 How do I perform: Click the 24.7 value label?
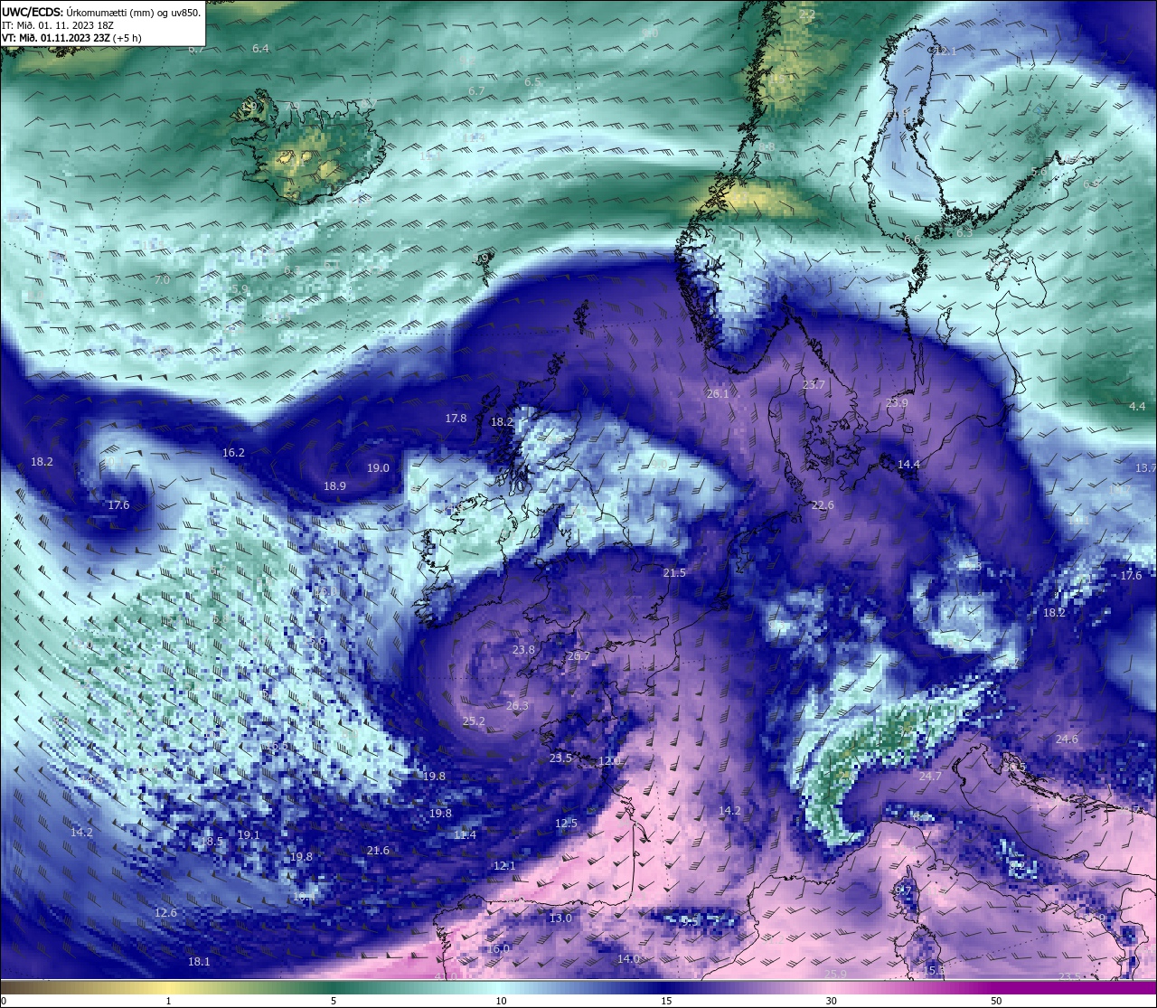[x=930, y=776]
